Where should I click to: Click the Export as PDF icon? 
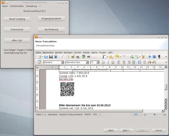click(x=68, y=57)
